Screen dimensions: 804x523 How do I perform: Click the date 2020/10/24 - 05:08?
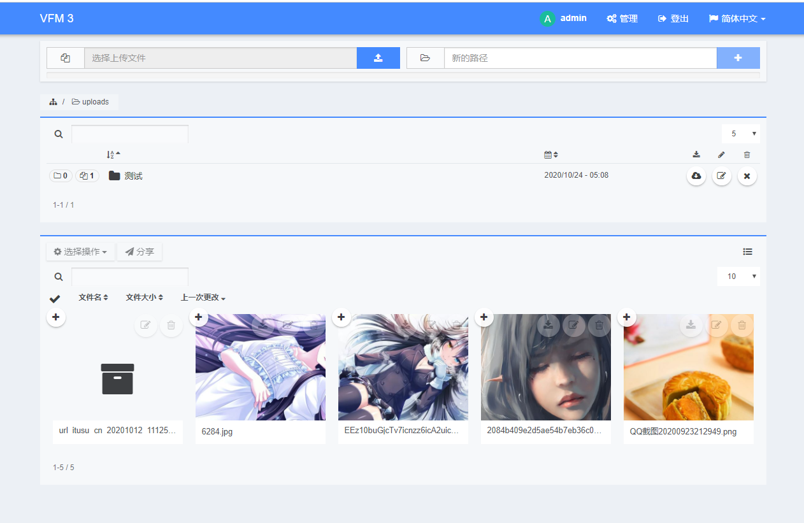577,175
